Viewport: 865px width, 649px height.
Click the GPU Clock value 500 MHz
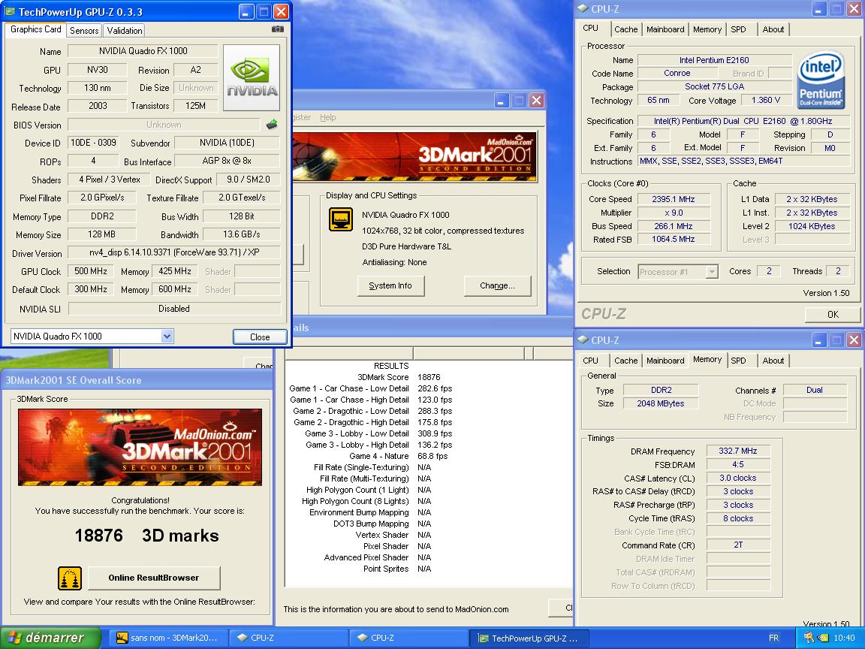(x=90, y=271)
